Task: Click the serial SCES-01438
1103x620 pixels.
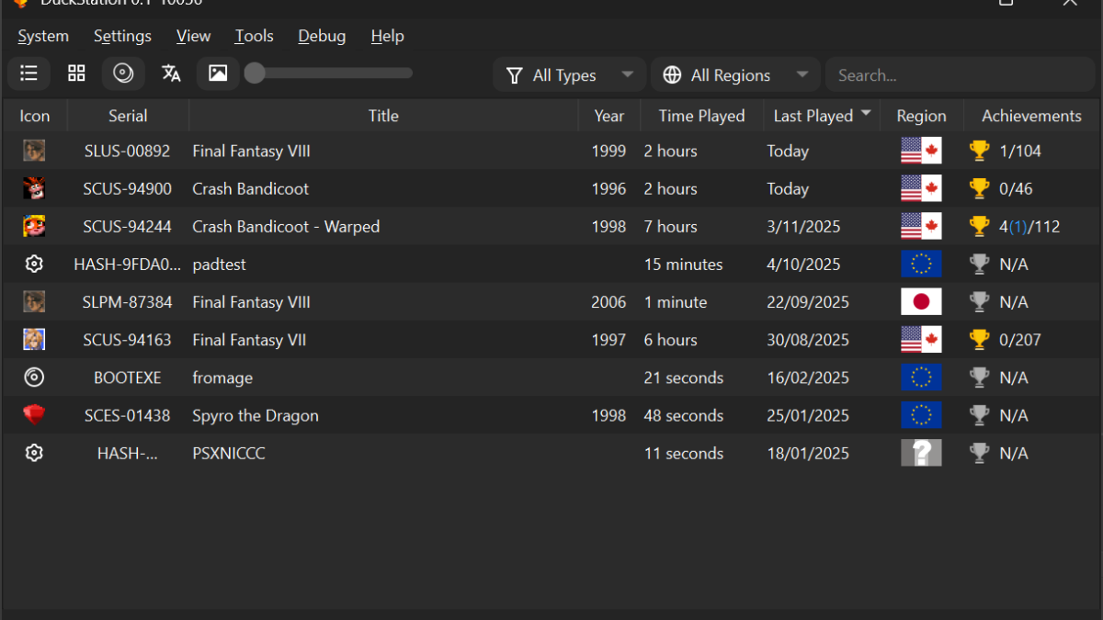Action: click(127, 415)
